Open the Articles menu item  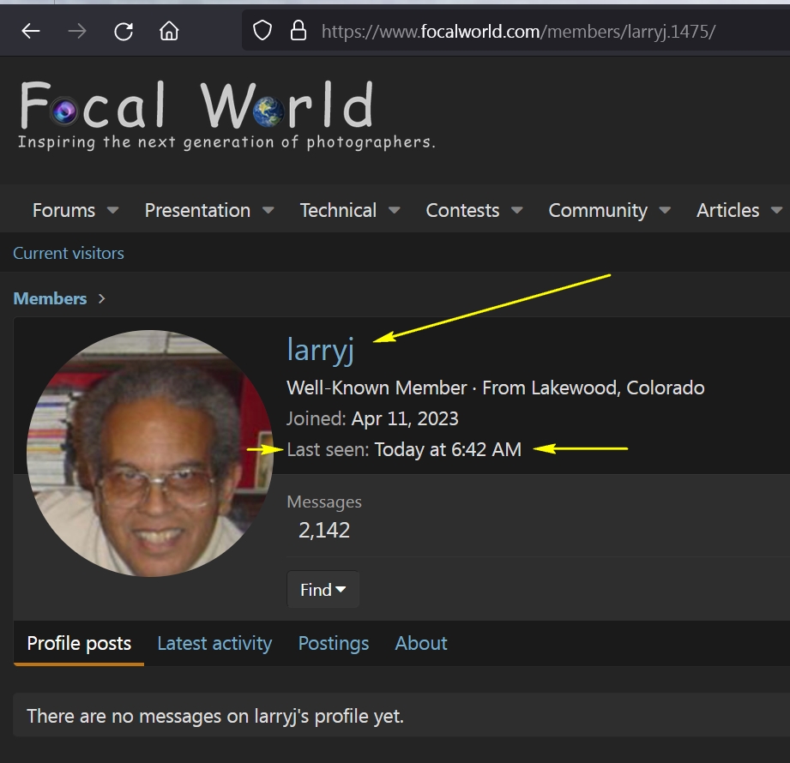(727, 211)
